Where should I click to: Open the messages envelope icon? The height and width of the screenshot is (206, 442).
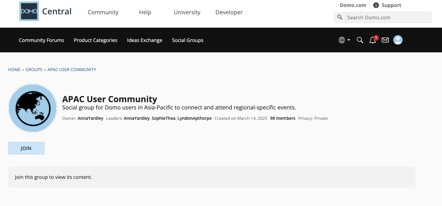(385, 40)
